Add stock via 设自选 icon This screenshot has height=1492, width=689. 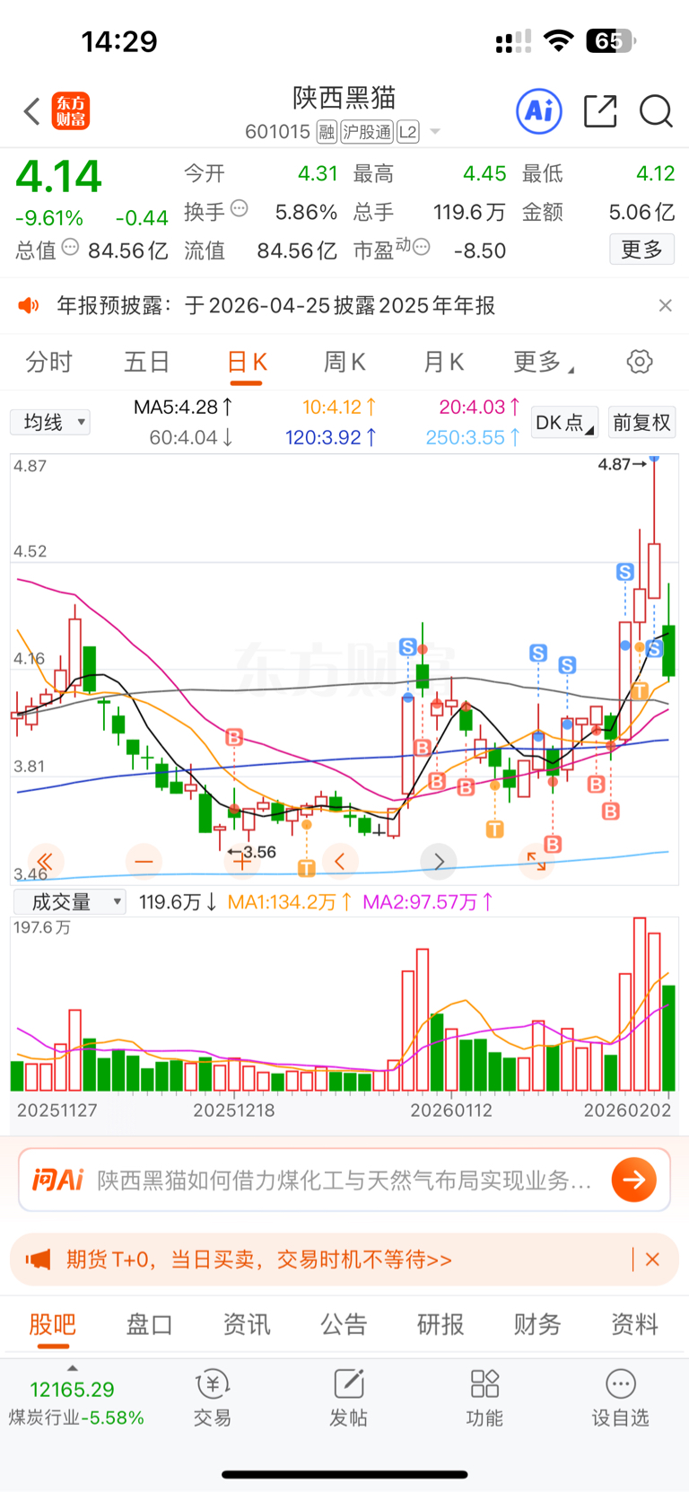point(620,1399)
